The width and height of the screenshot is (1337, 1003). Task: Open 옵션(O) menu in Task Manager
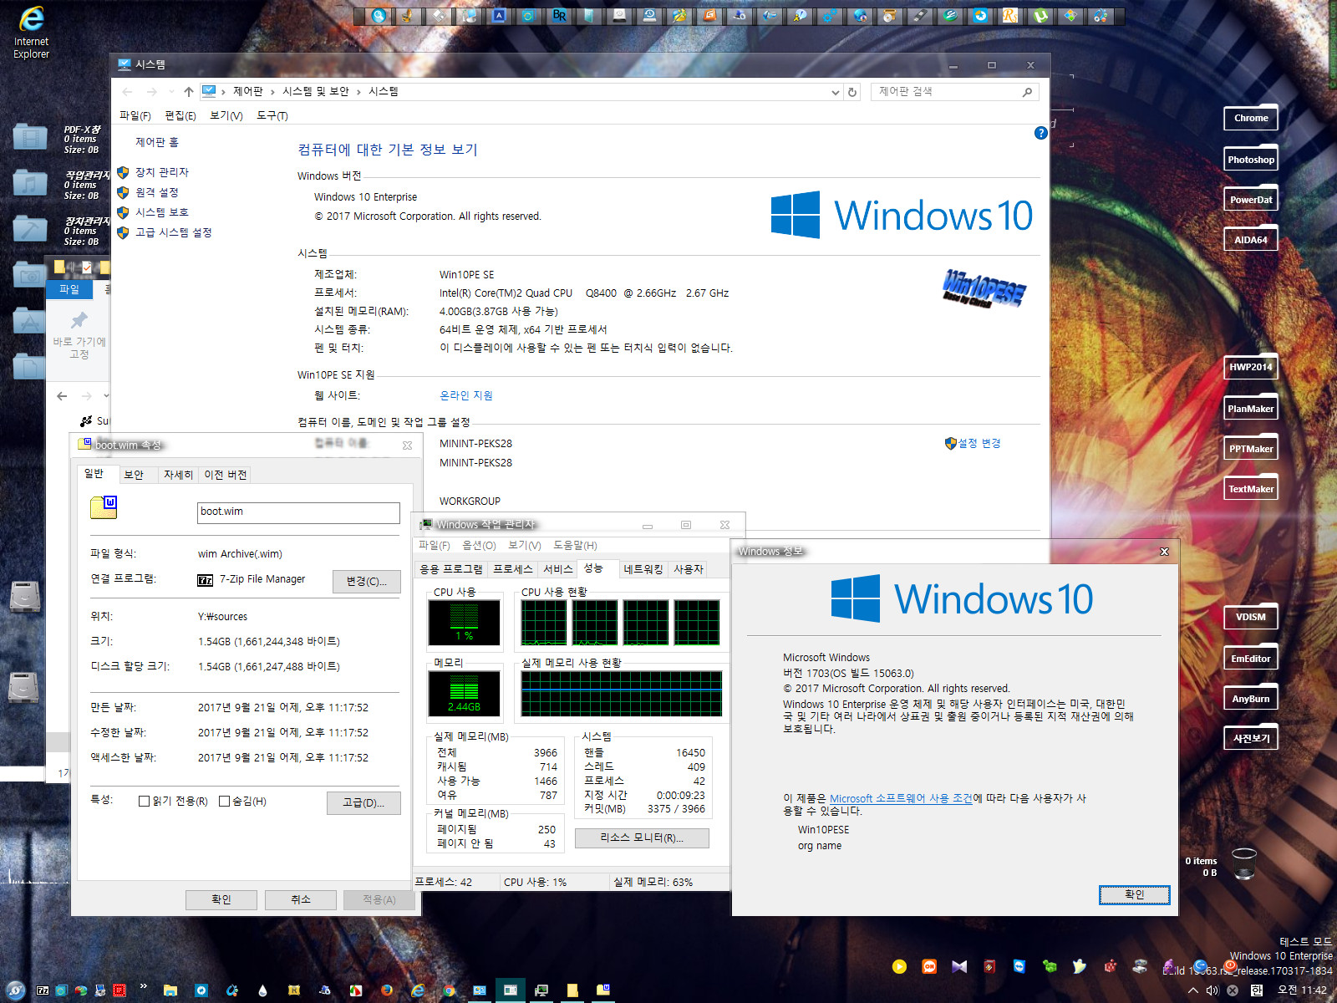479,545
